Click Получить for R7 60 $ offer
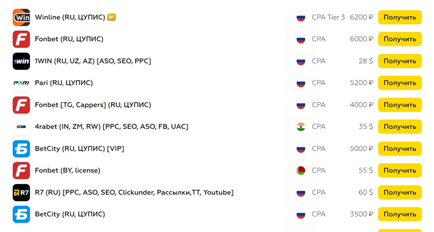 tap(400, 193)
